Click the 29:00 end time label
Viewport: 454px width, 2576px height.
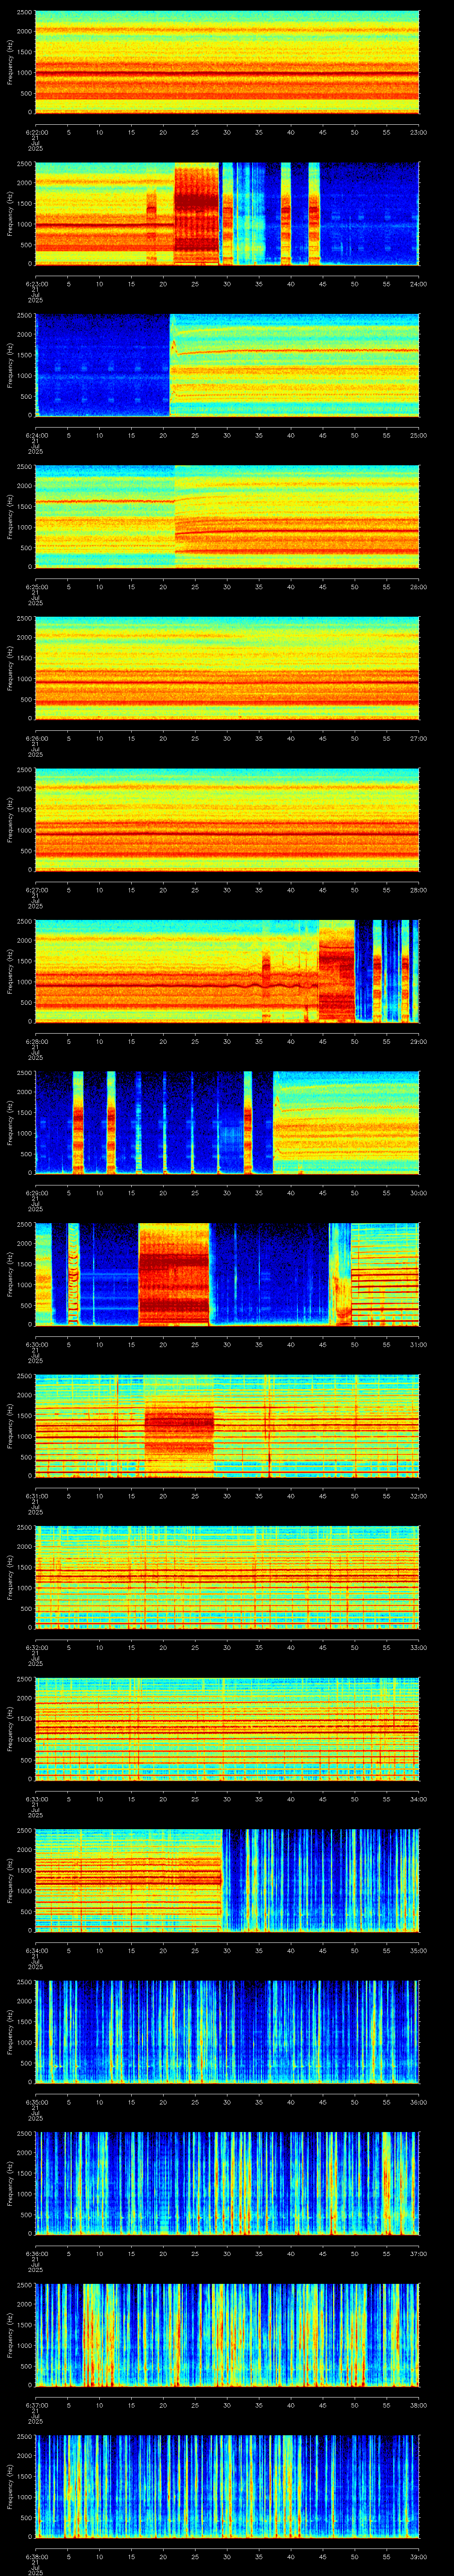tap(418, 1041)
